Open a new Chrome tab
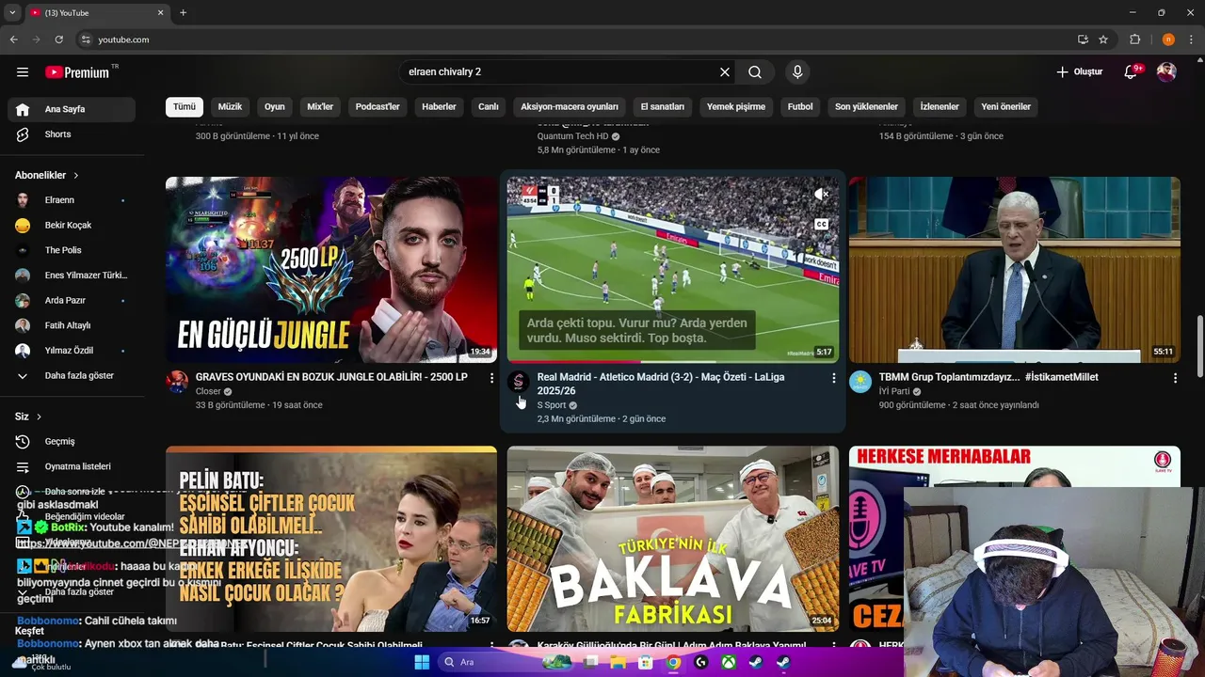The width and height of the screenshot is (1205, 677). coord(183,12)
